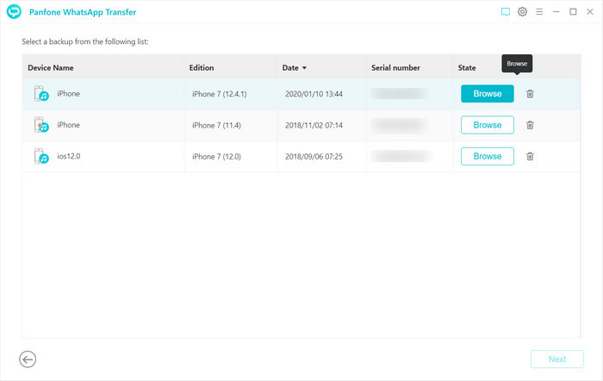Browse the iPhone 7 (12.4.1) backup
Viewport: 603px width, 381px height.
click(487, 94)
